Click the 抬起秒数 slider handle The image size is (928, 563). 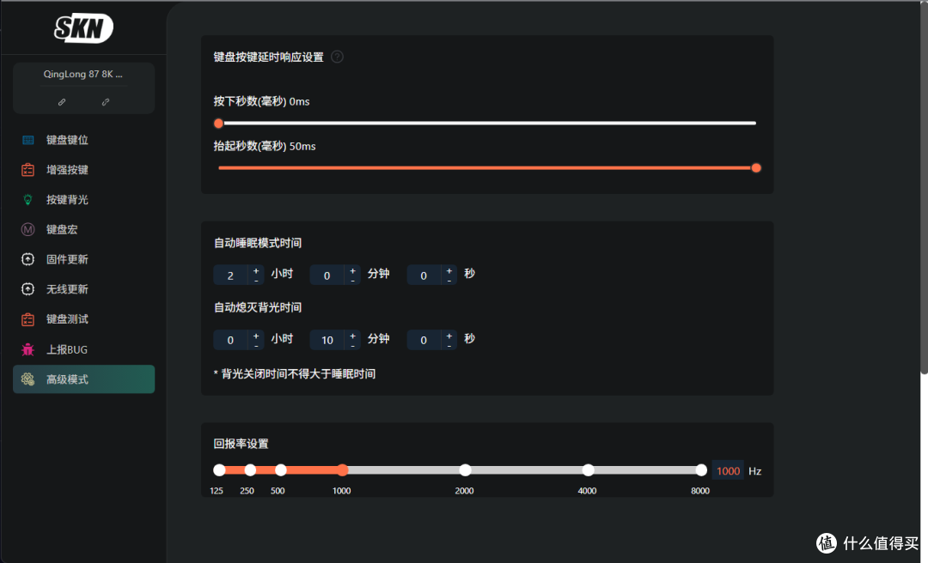click(756, 168)
